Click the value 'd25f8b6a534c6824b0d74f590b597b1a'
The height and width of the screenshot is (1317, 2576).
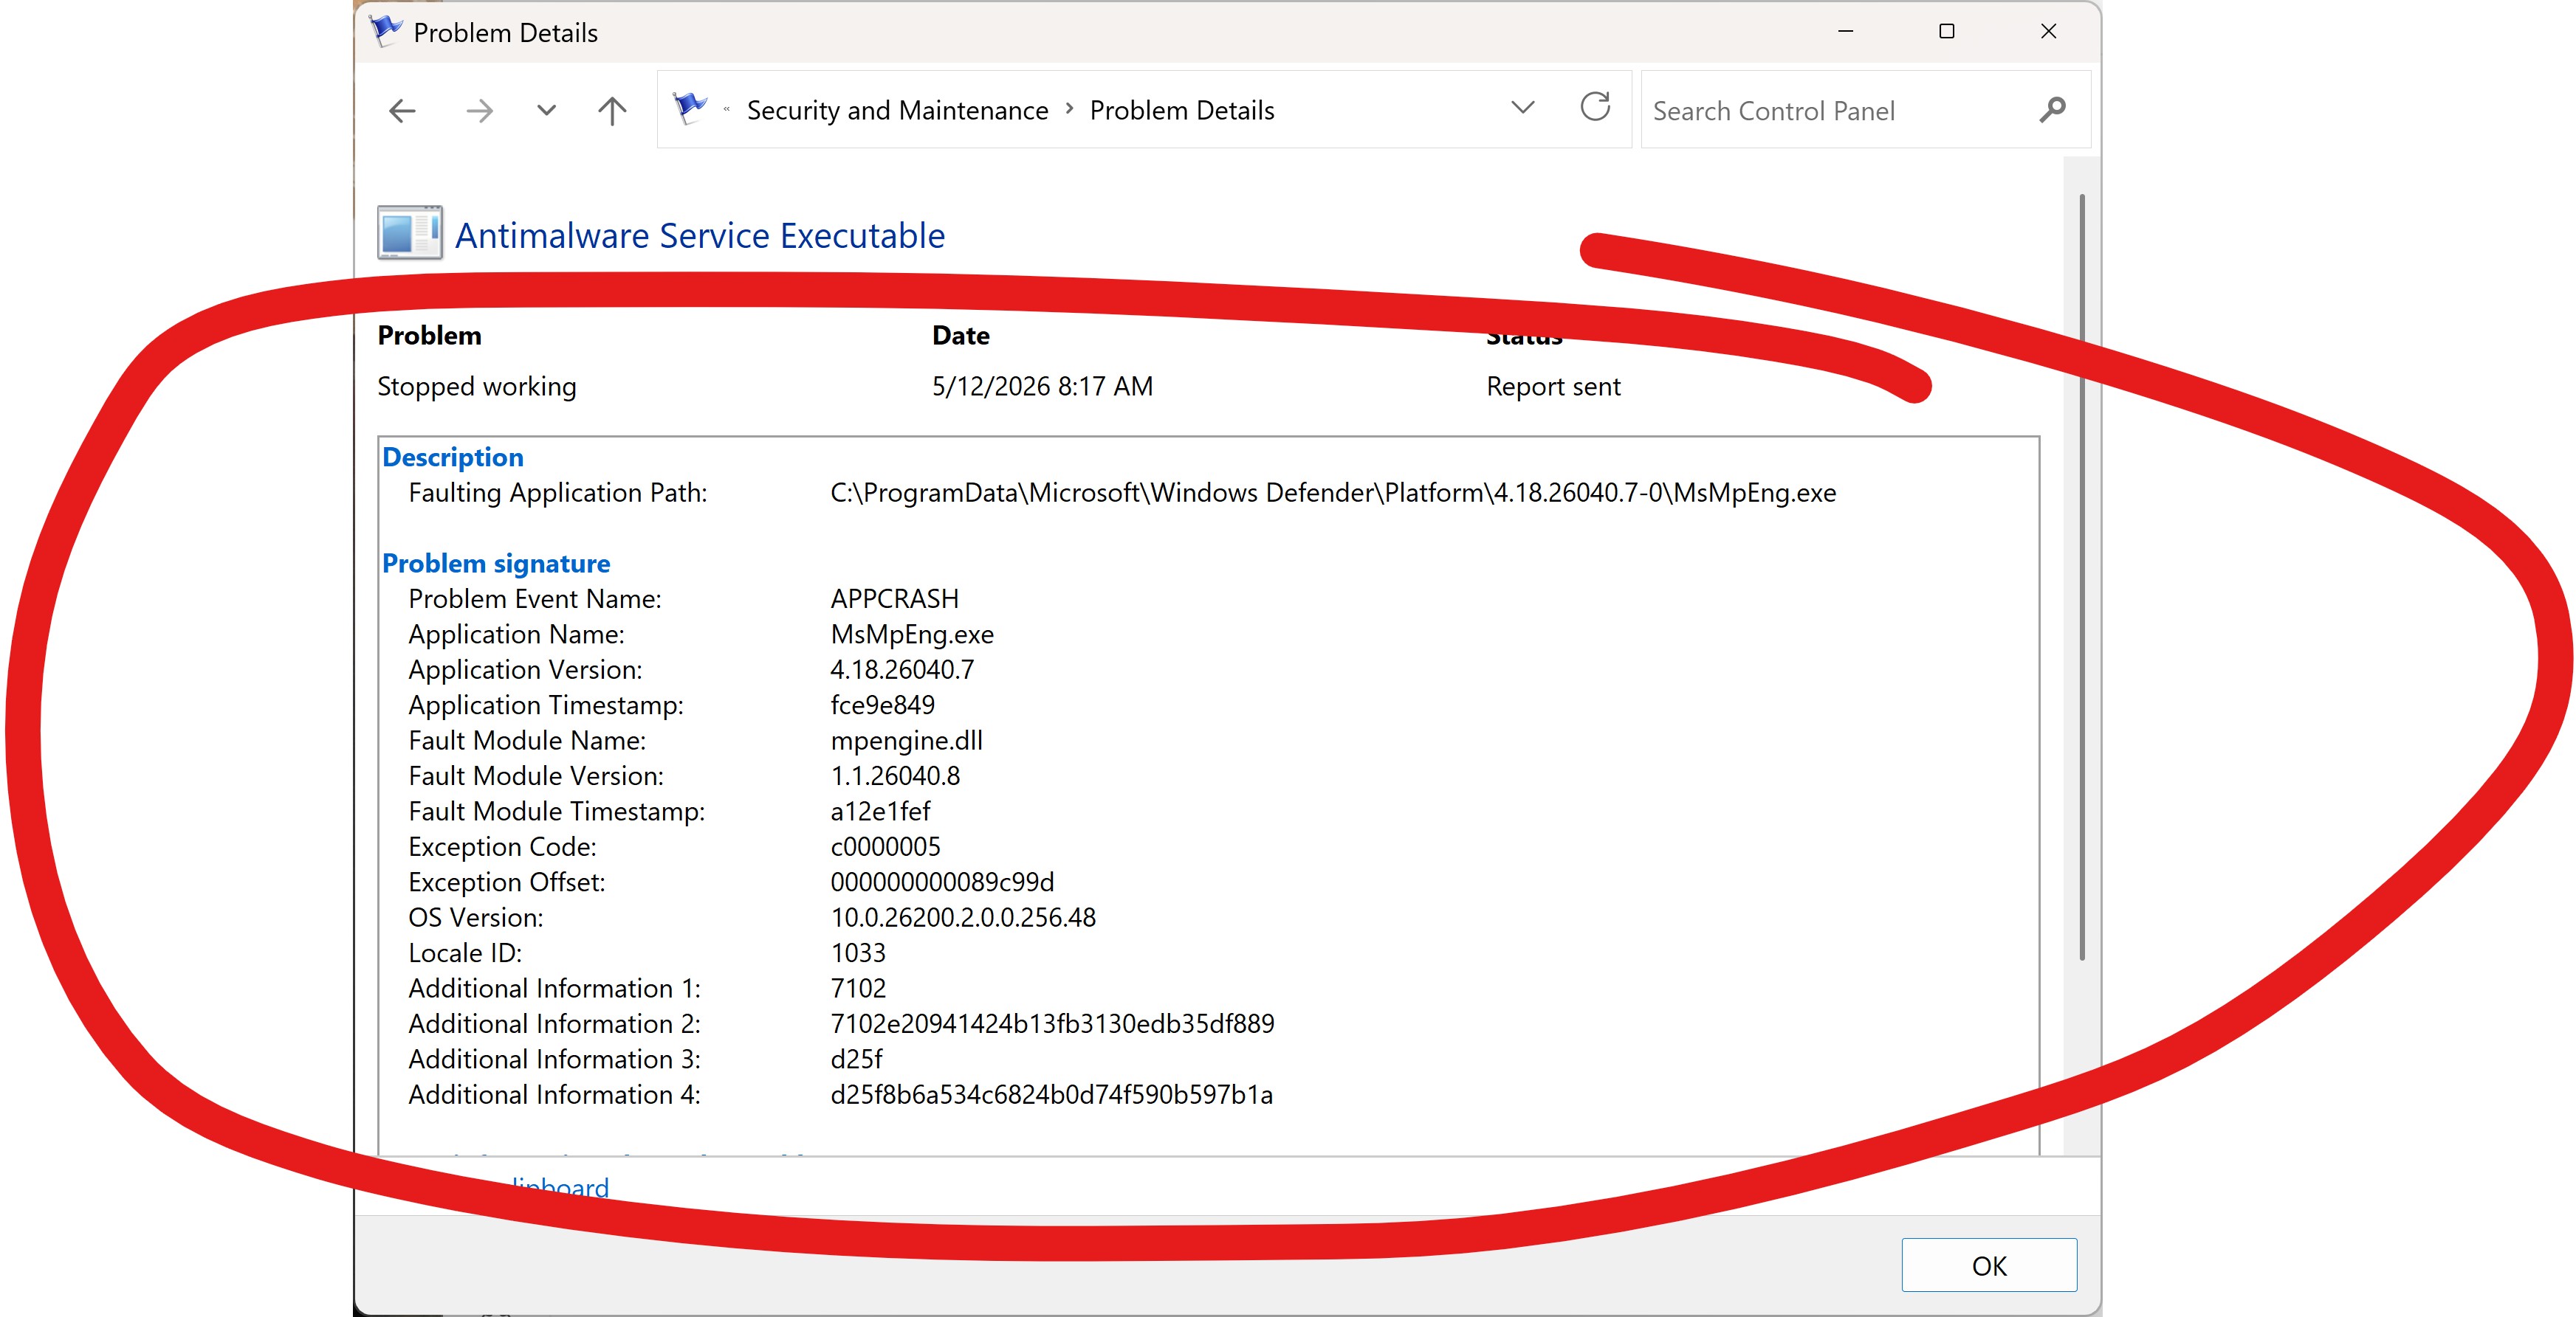point(1051,1094)
